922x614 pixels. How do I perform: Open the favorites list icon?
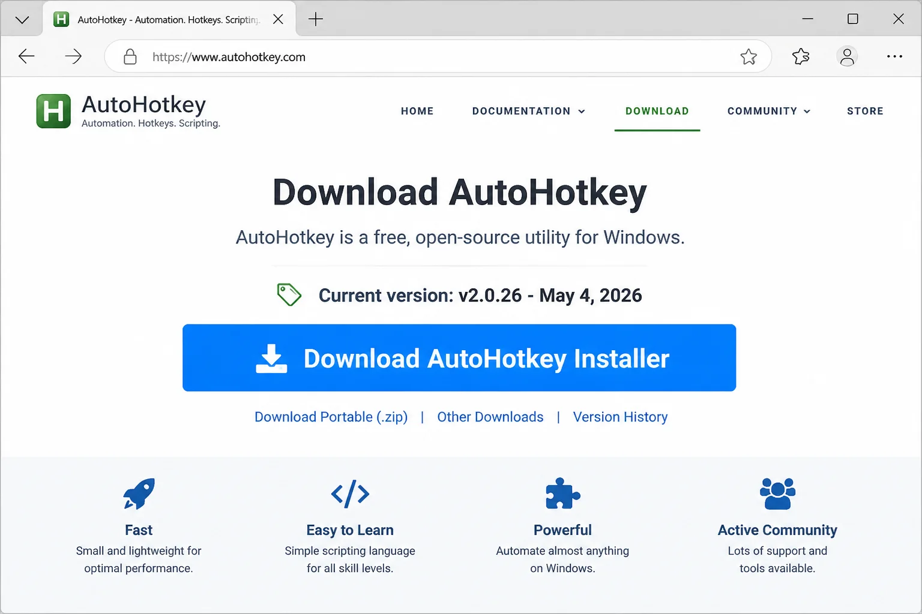[x=801, y=56]
